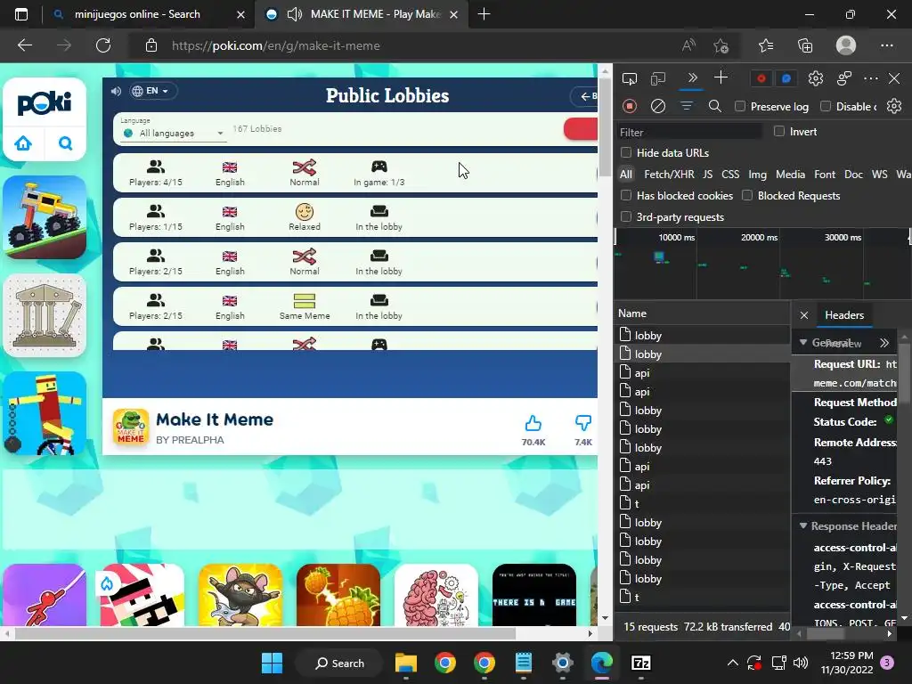This screenshot has width=912, height=684.
Task: Check Hide data URLs
Action: pyautogui.click(x=626, y=152)
